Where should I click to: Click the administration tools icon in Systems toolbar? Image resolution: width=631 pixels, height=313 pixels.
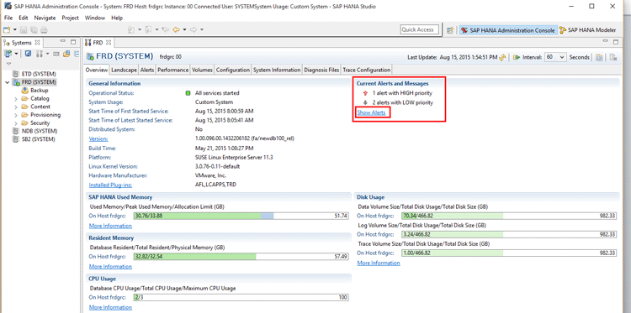pyautogui.click(x=40, y=54)
